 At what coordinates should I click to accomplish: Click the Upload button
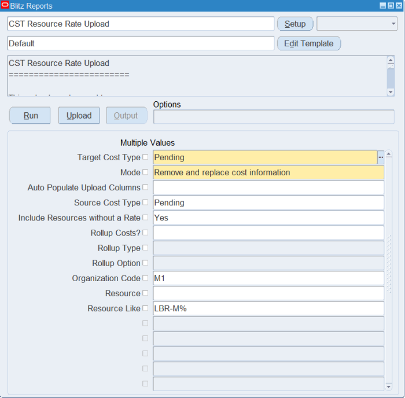point(79,116)
